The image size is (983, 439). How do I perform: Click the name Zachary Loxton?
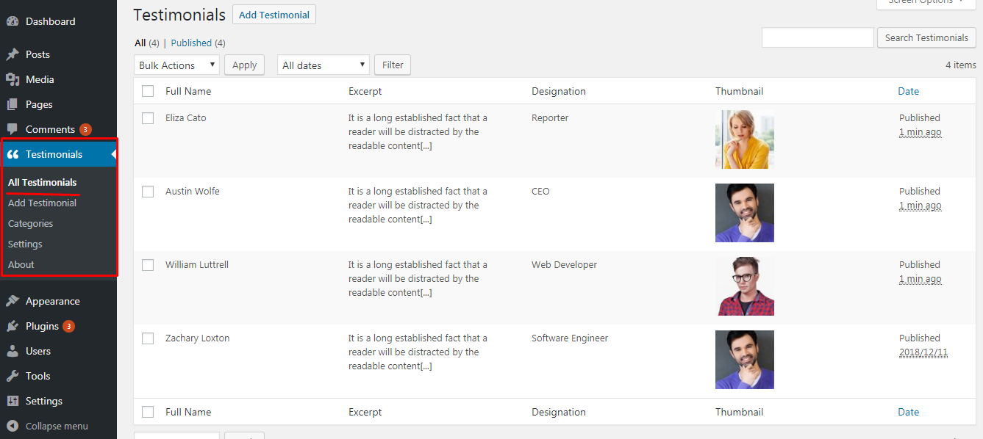[x=198, y=338]
